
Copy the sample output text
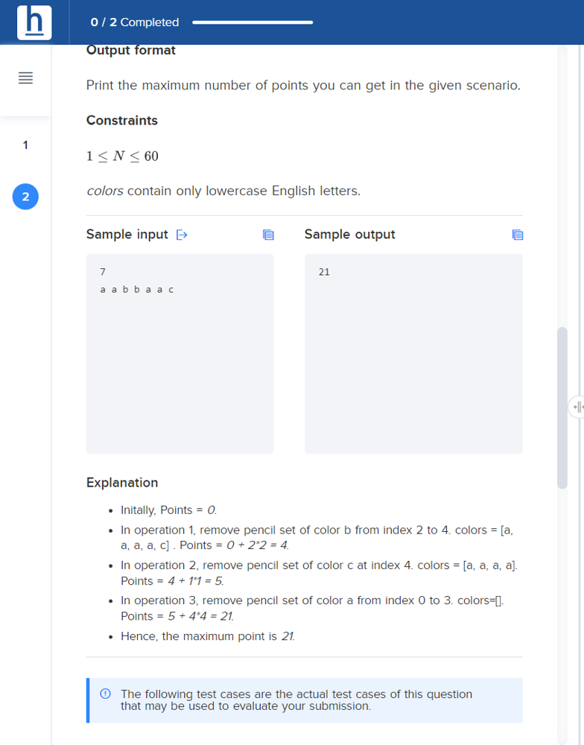click(518, 235)
